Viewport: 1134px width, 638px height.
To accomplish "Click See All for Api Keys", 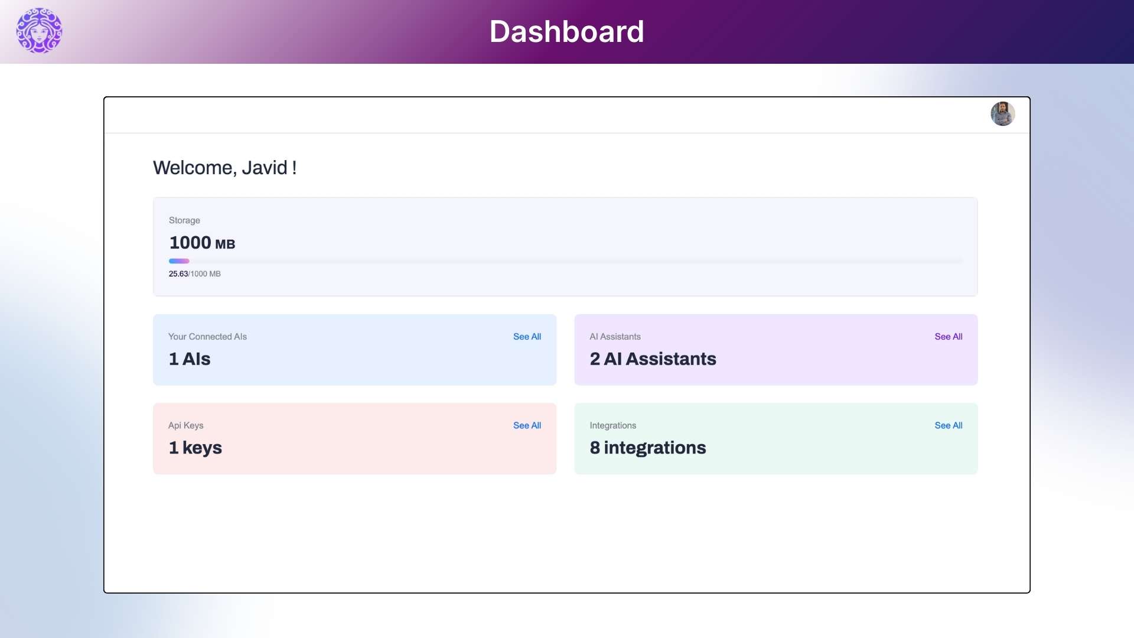I will (527, 425).
